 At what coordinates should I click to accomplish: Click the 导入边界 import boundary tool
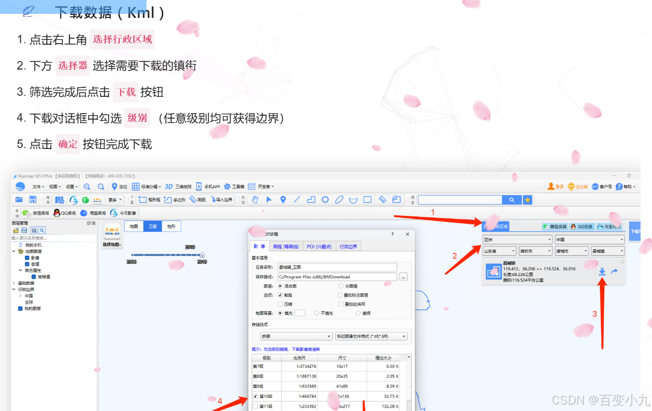coord(221,200)
